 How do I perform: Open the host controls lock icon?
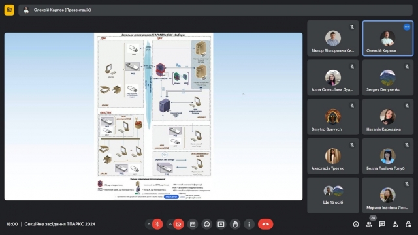pyautogui.click(x=408, y=224)
